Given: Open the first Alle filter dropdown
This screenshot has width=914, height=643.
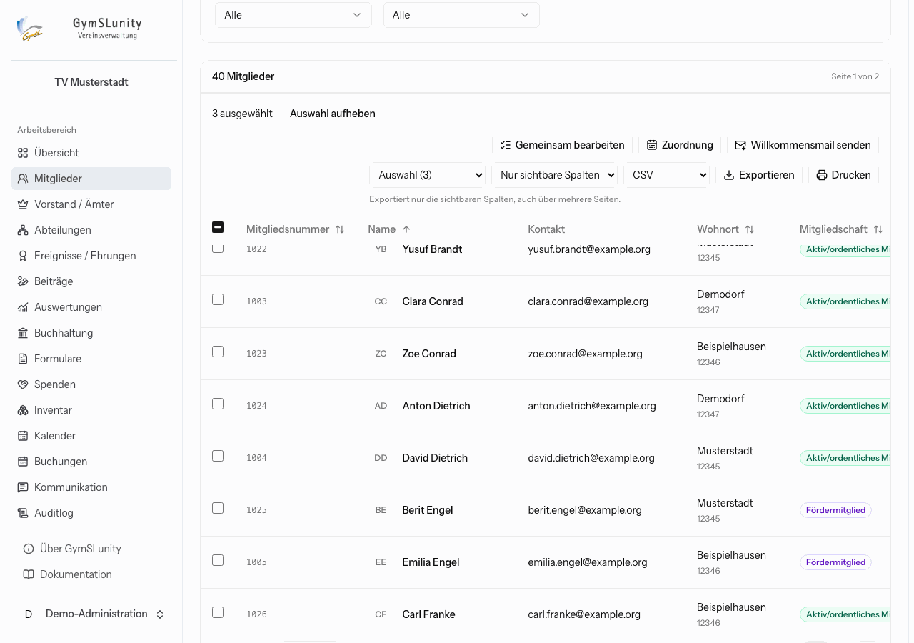Looking at the screenshot, I should 293,15.
